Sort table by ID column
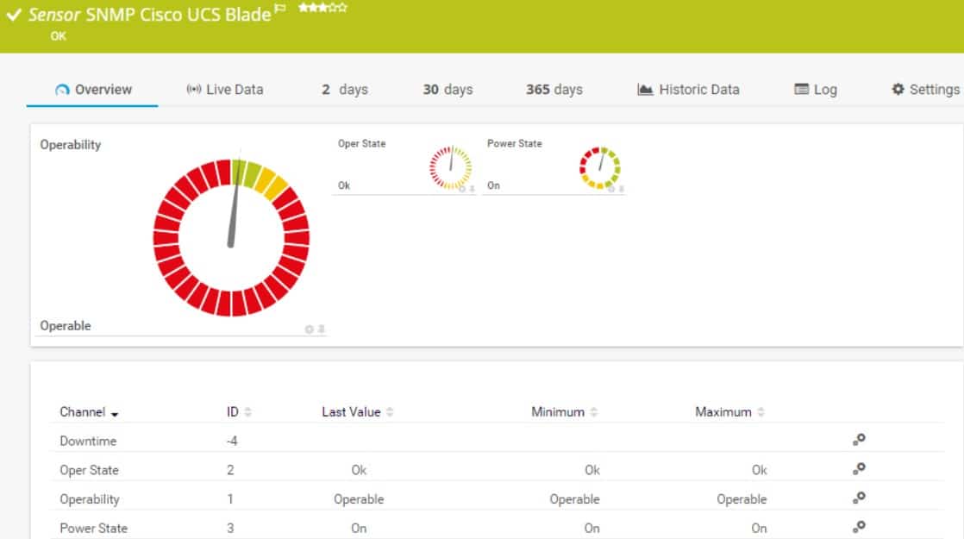The height and width of the screenshot is (539, 964). point(239,411)
